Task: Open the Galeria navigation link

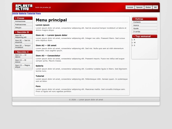Action: [23, 13]
